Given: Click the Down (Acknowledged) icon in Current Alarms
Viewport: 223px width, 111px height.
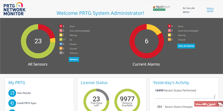Looking at the screenshot, I should coord(169,31).
